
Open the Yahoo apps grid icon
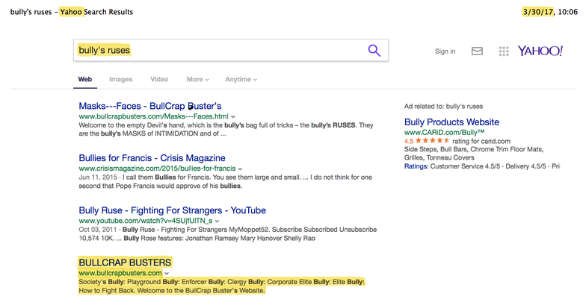pos(504,51)
